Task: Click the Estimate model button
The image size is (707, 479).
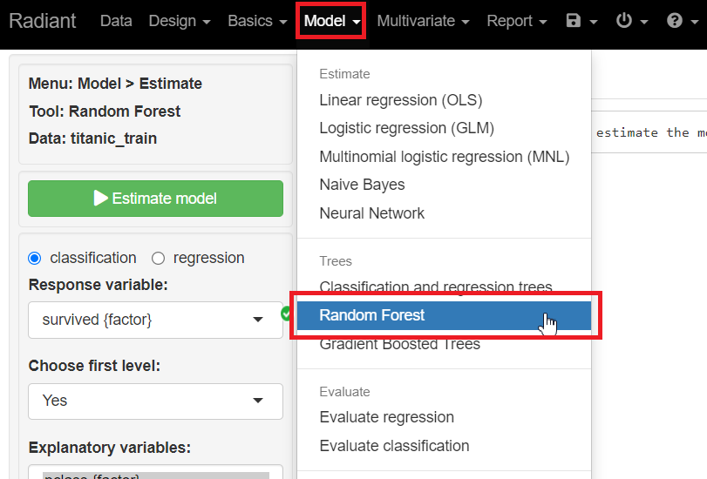Action: pos(155,199)
